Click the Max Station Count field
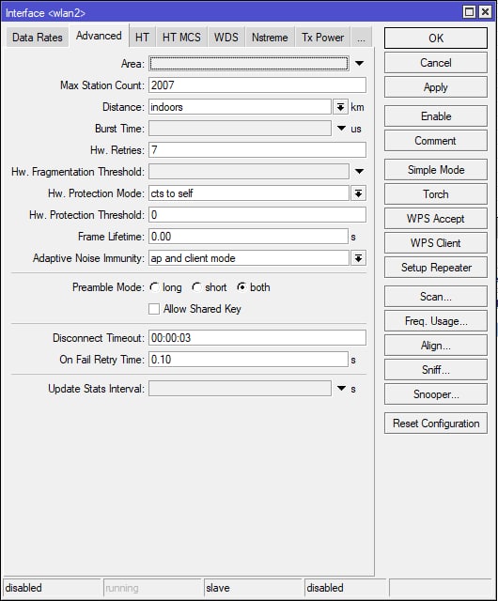This screenshot has width=498, height=601. pos(257,85)
